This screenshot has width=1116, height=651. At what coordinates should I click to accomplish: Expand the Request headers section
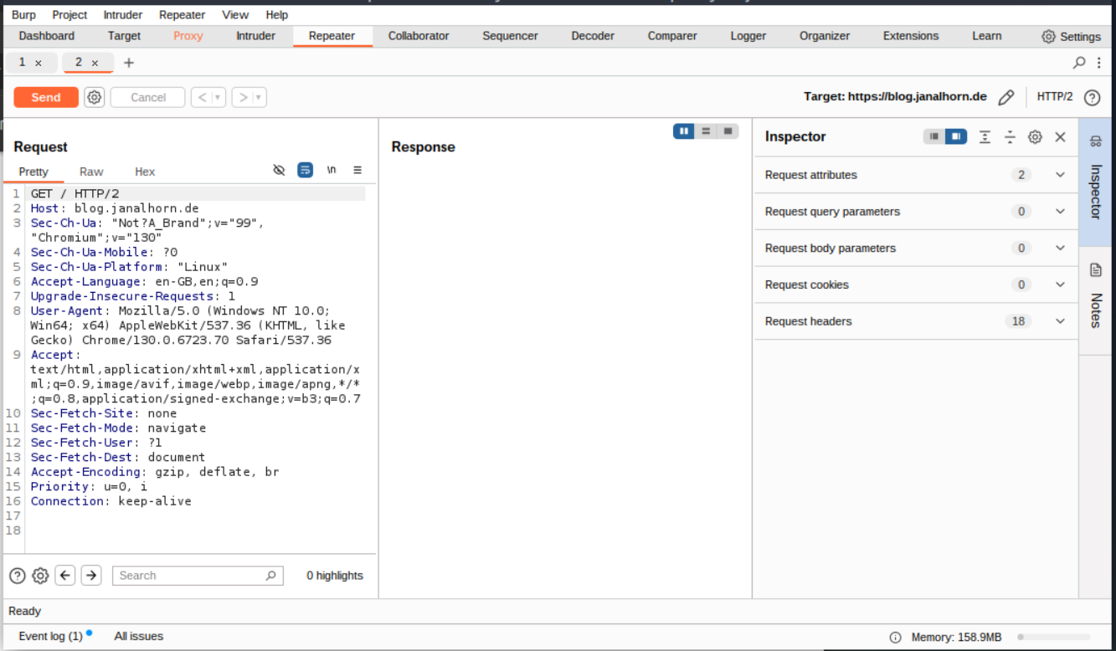(x=1060, y=321)
